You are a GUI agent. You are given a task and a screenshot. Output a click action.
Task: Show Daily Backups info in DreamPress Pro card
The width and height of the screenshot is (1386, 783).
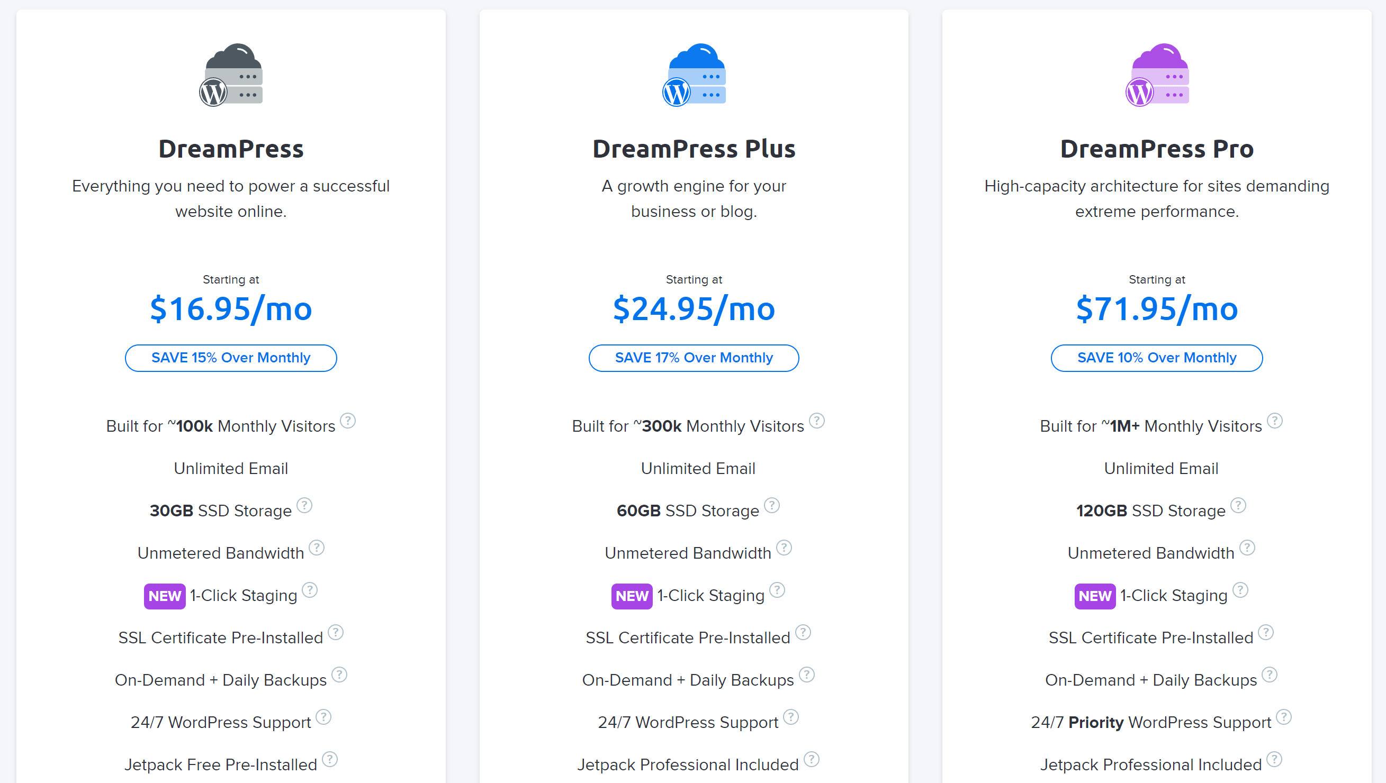coord(1270,675)
